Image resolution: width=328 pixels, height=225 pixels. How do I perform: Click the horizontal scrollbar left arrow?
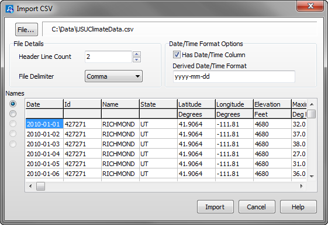[30, 186]
